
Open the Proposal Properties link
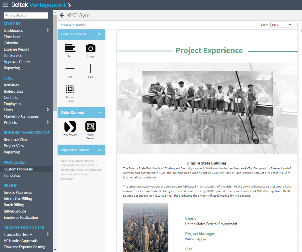pos(74,25)
